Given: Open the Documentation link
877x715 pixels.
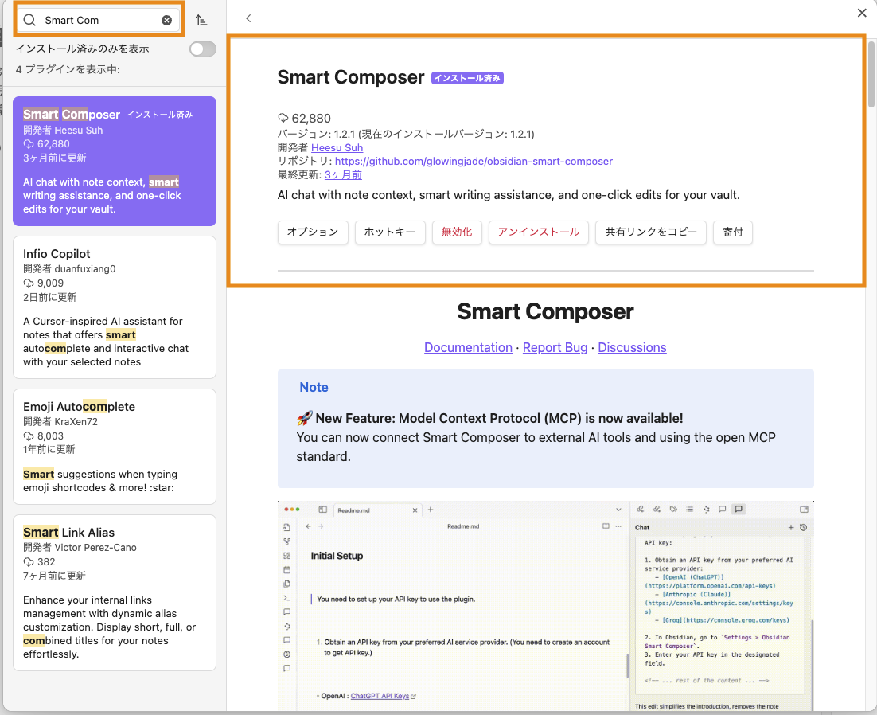Looking at the screenshot, I should coord(468,347).
